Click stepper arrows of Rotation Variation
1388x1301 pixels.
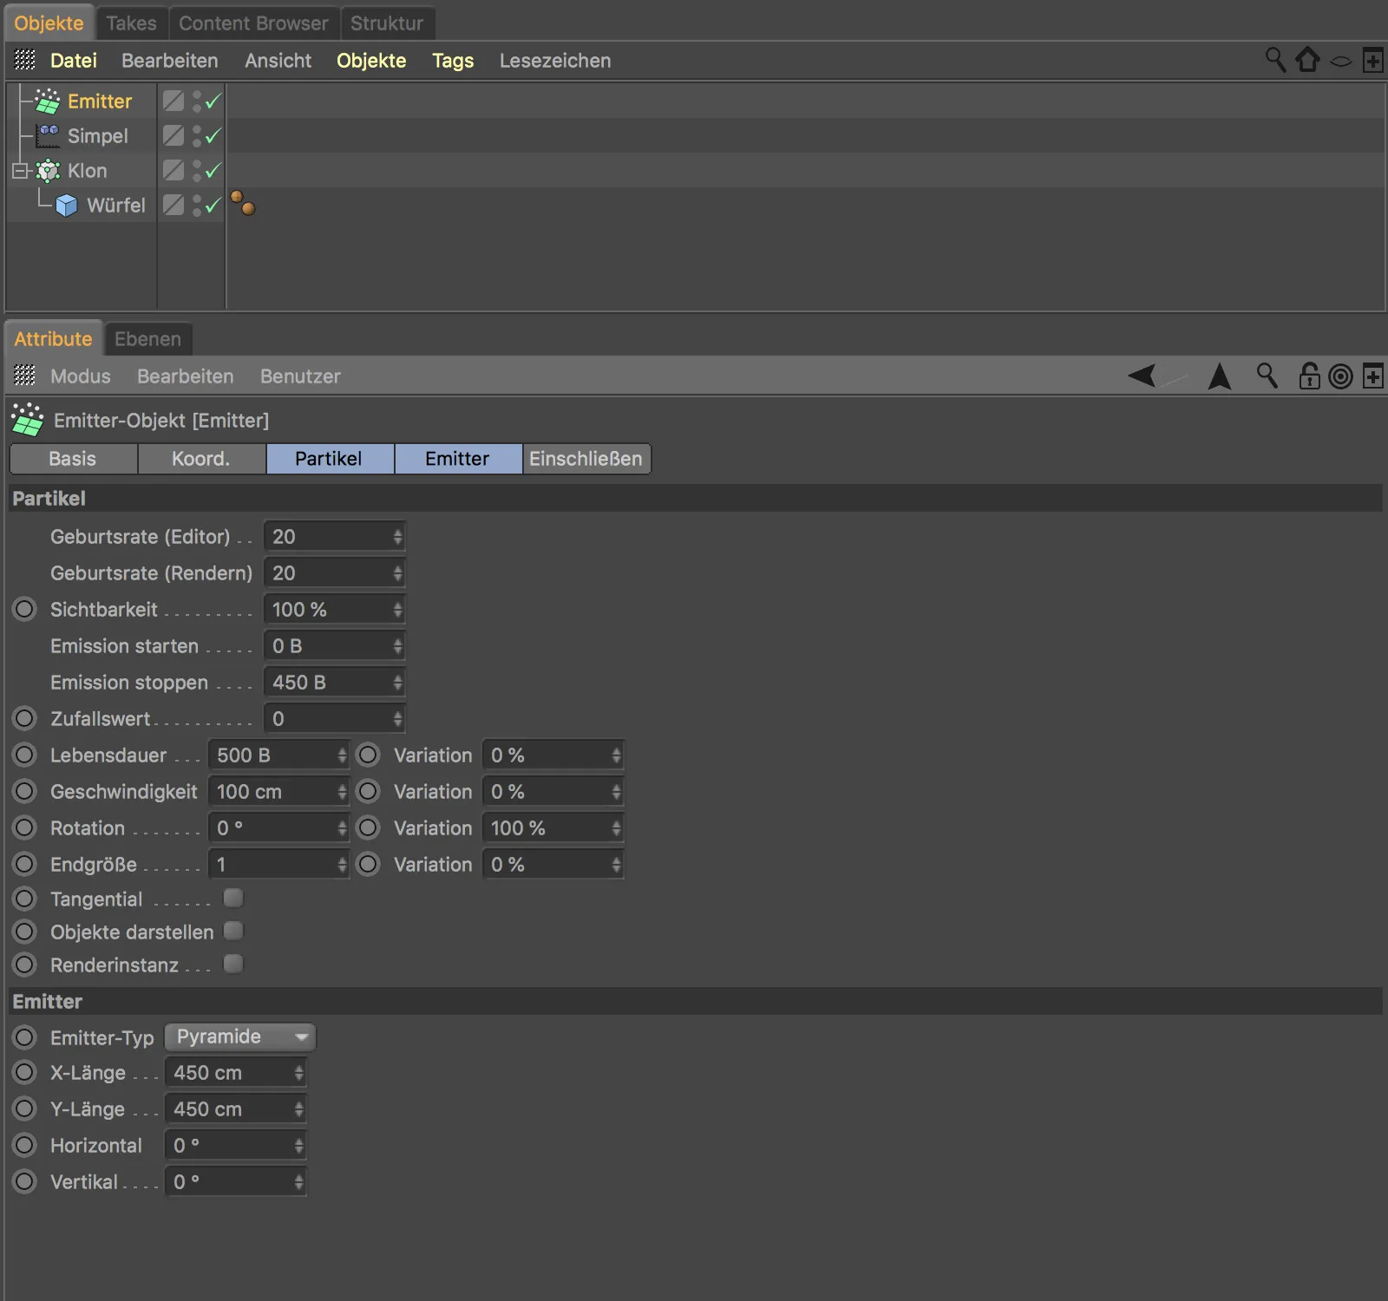point(616,828)
